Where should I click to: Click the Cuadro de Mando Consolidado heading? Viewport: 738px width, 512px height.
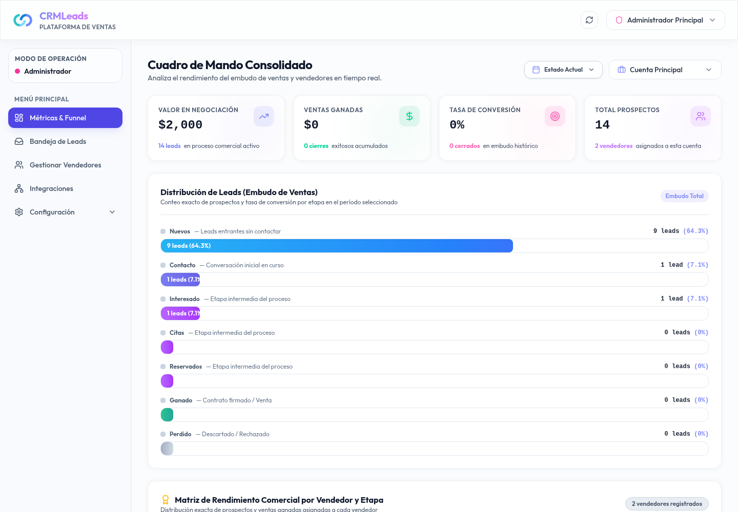click(x=230, y=65)
